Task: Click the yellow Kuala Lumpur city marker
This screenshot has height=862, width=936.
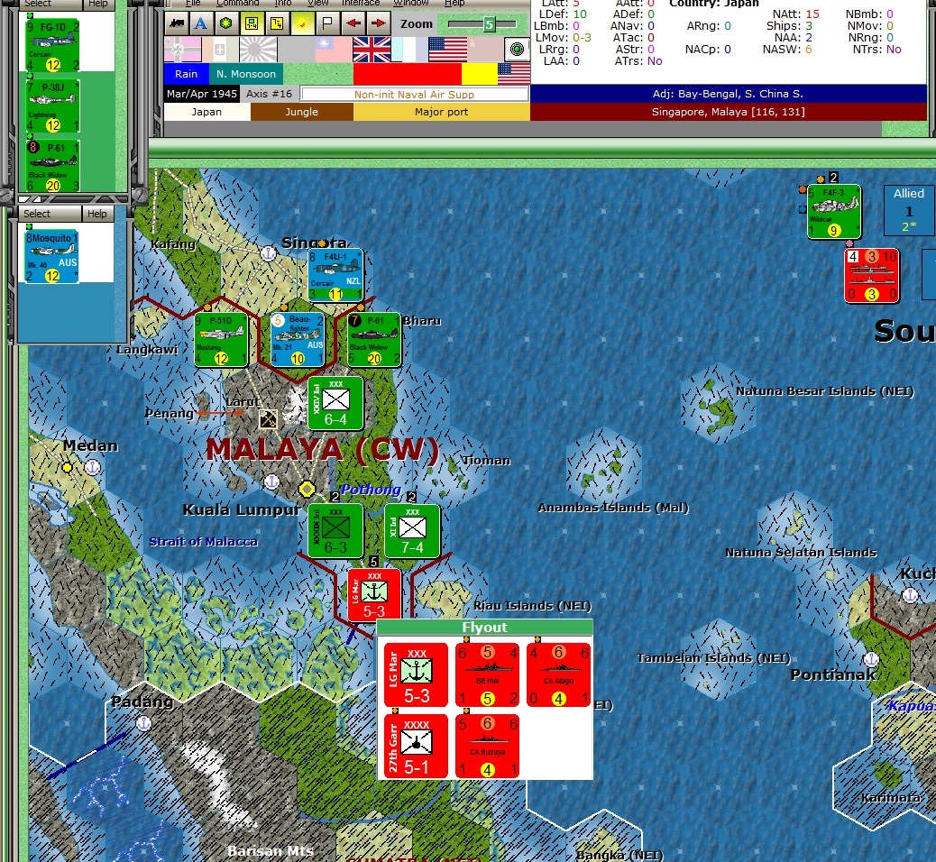Action: tap(307, 490)
